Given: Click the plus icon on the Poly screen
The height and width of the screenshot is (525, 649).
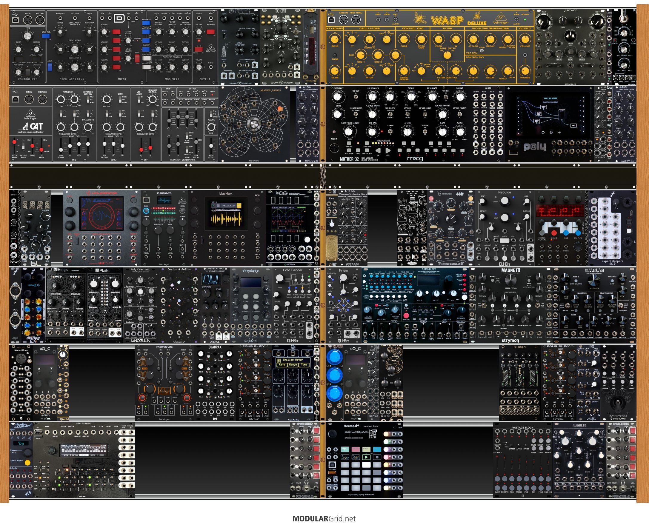Looking at the screenshot, I should pos(559,132).
